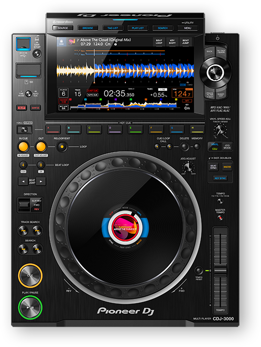Viewport: 261px width, 347px height.
Task: Beat jump backward with left arrow
Action: pyautogui.click(x=23, y=181)
